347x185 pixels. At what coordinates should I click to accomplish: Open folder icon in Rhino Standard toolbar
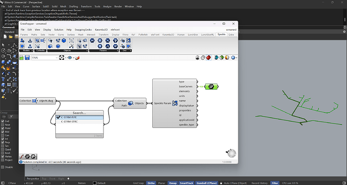tap(11, 37)
